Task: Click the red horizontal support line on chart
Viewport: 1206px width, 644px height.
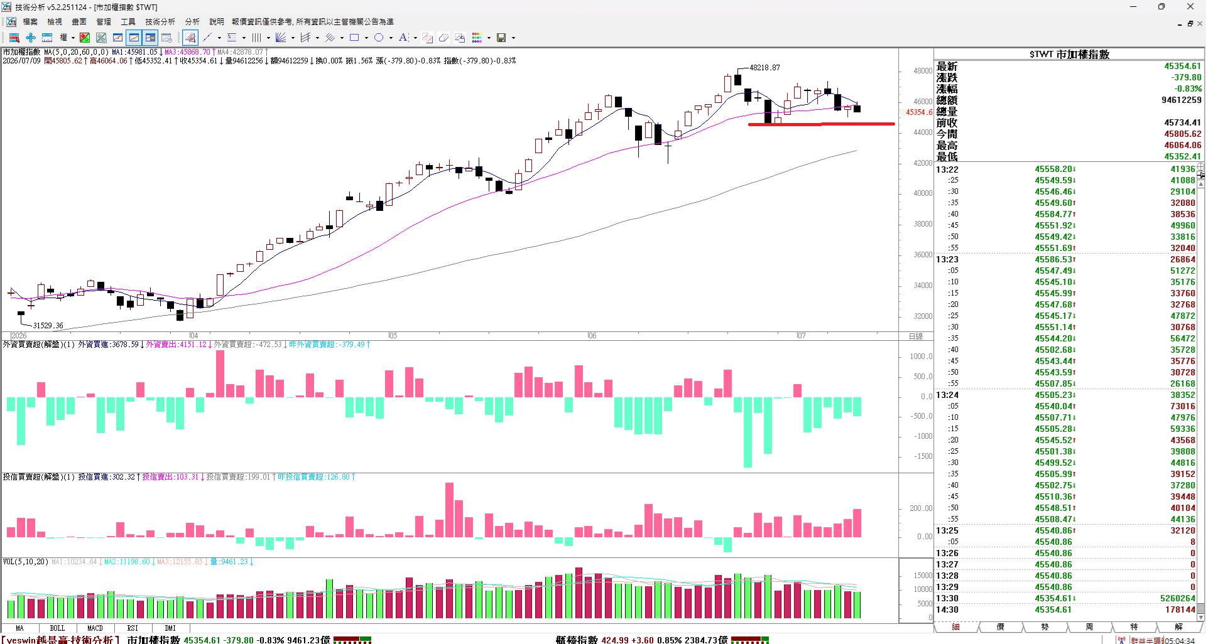Action: point(821,124)
